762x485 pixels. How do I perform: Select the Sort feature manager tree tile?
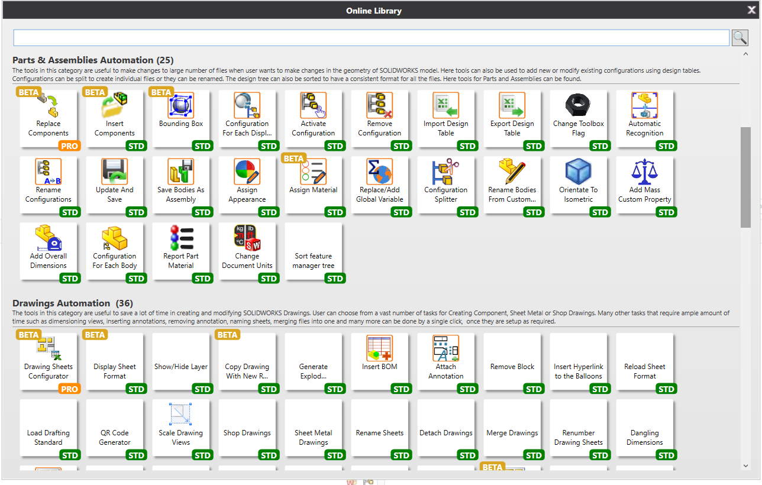point(314,251)
